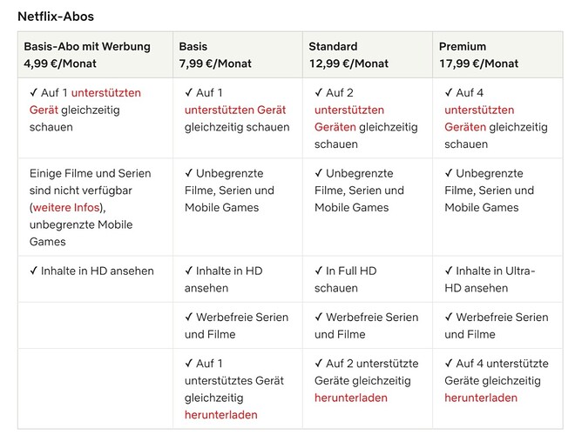
Task: Click checkmark beside 'Inhalte in Ultra-HD ansehen'
Action: click(449, 271)
